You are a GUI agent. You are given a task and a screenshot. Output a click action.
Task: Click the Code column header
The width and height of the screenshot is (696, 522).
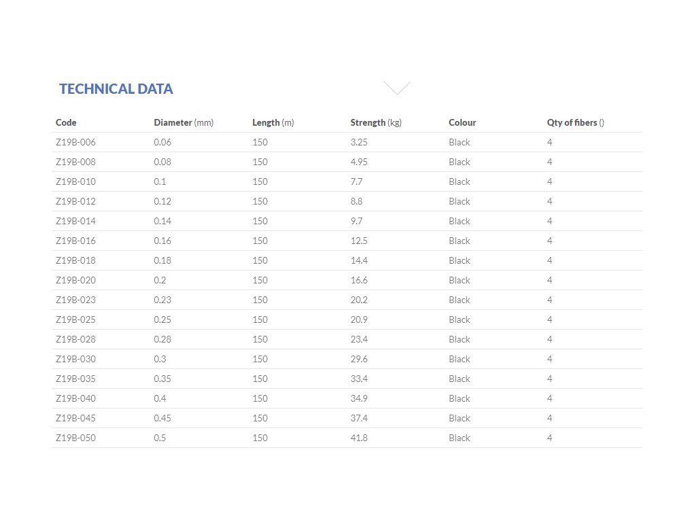coord(66,123)
